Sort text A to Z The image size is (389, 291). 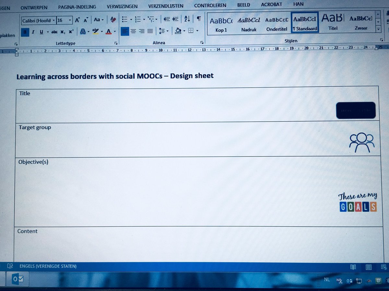click(187, 19)
